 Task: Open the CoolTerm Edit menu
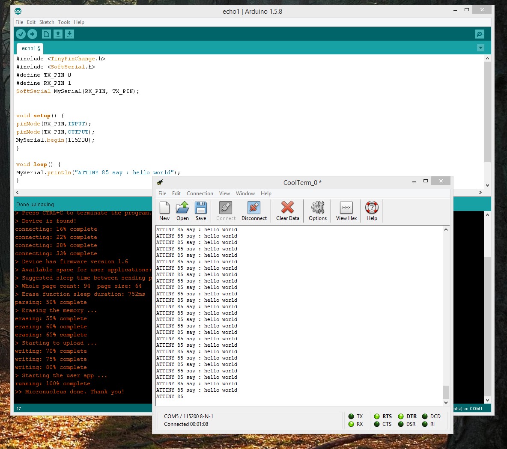[176, 193]
